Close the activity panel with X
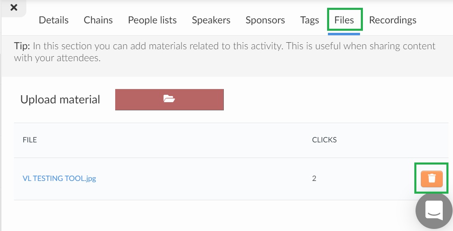Image resolution: width=453 pixels, height=231 pixels. pyautogui.click(x=14, y=7)
